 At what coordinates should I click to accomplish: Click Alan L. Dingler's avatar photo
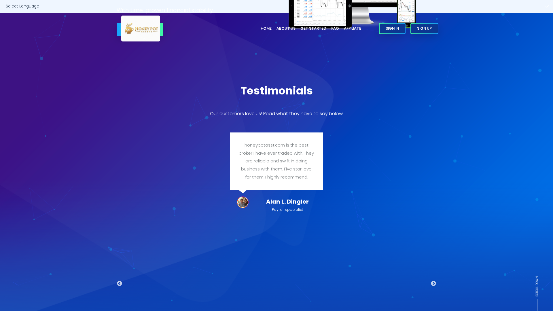pyautogui.click(x=243, y=202)
